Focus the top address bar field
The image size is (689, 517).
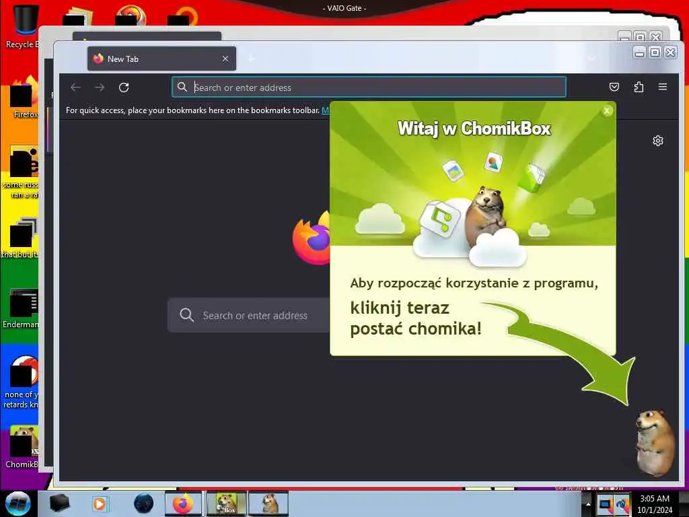click(369, 87)
